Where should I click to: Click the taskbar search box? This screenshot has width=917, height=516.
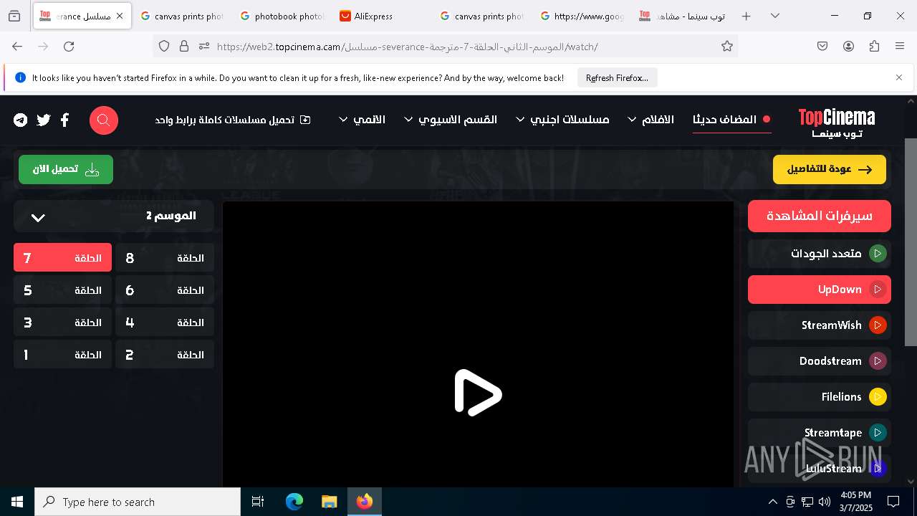coord(138,502)
